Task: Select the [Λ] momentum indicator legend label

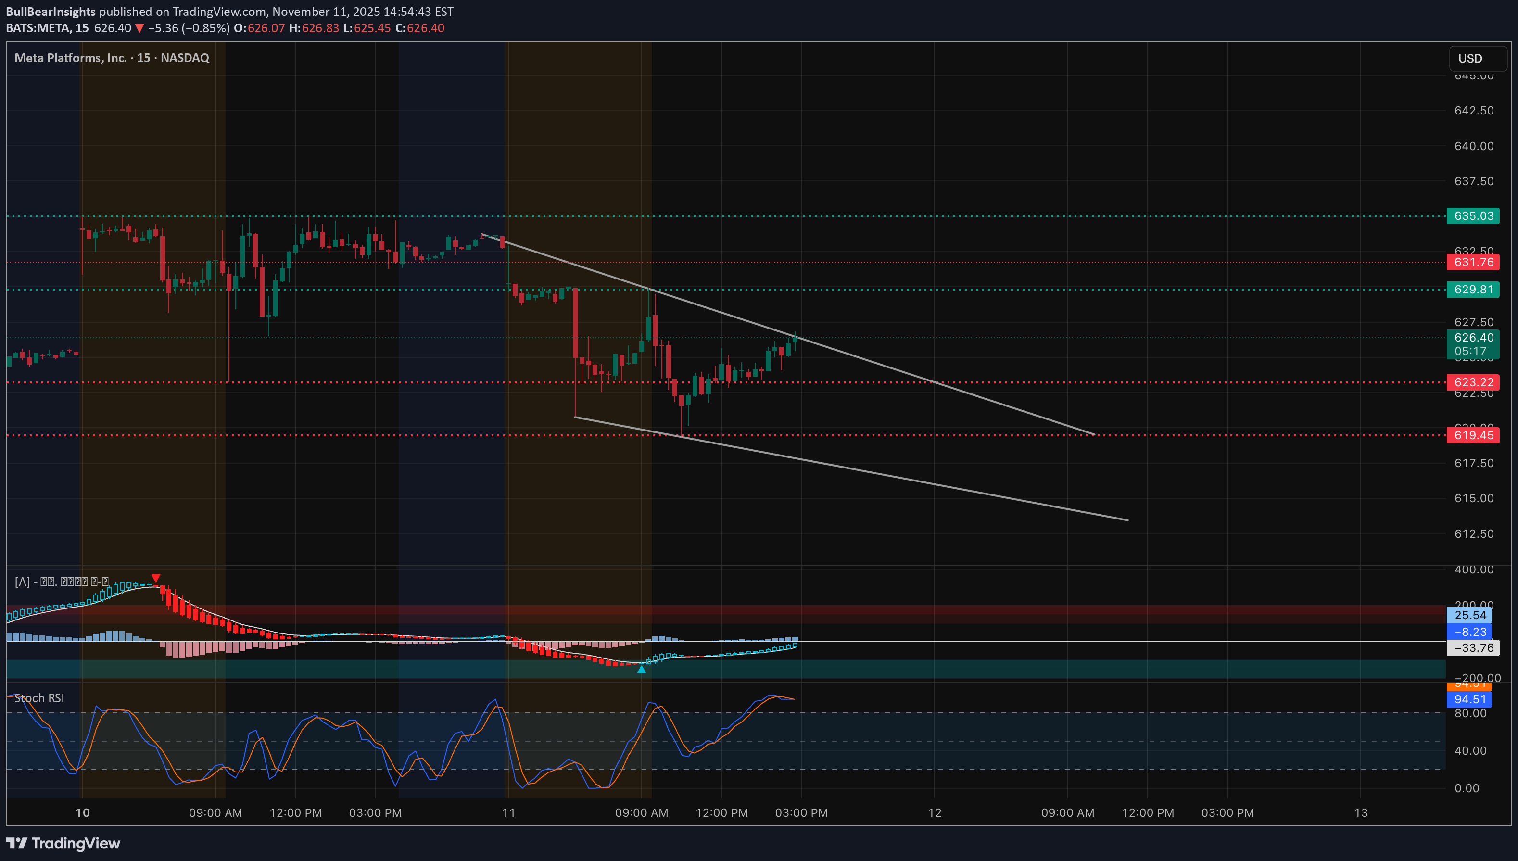Action: coord(61,582)
